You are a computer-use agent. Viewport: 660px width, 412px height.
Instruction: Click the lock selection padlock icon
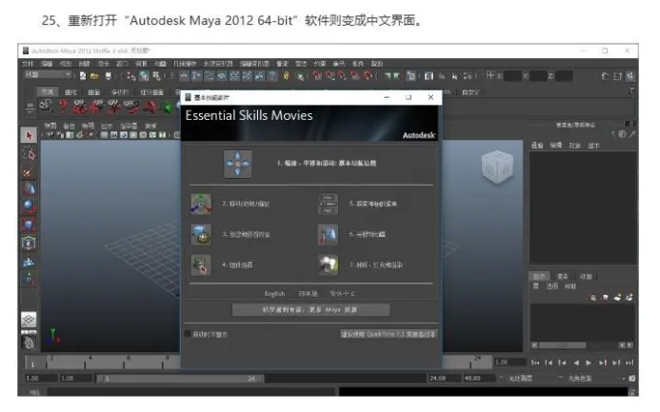tap(287, 76)
